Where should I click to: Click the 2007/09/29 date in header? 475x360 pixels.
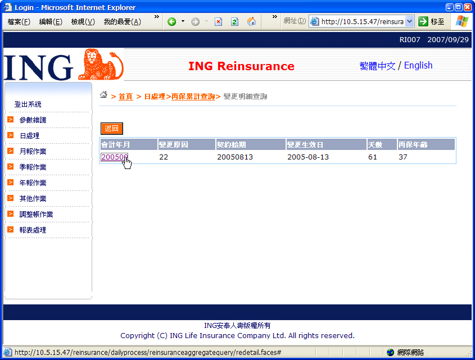click(x=447, y=40)
